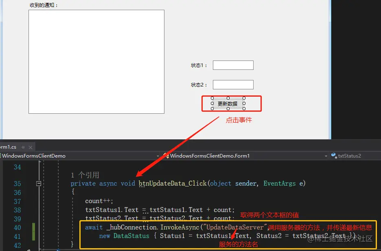Screen dimensions: 381x251
Task: Open the "1 个引用" CodeLens link
Action: [x=85, y=175]
